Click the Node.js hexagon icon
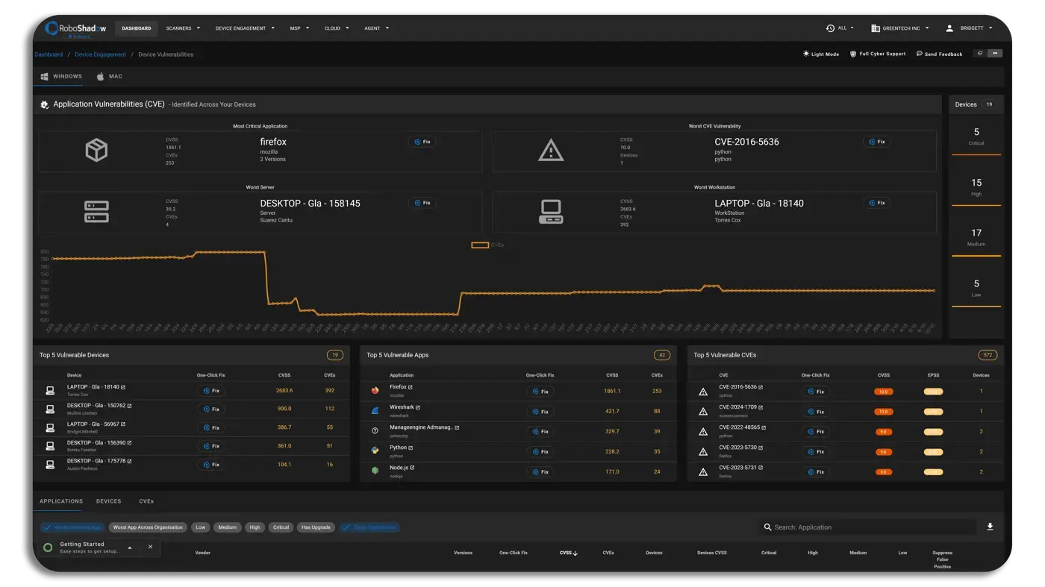The image size is (1045, 587). coord(375,471)
